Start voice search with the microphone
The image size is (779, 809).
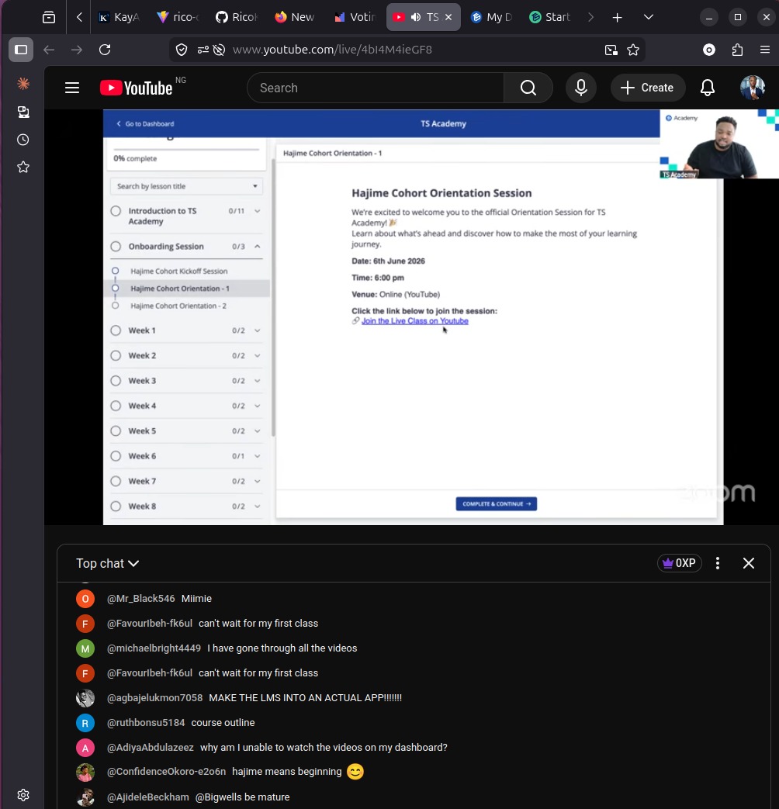[581, 88]
